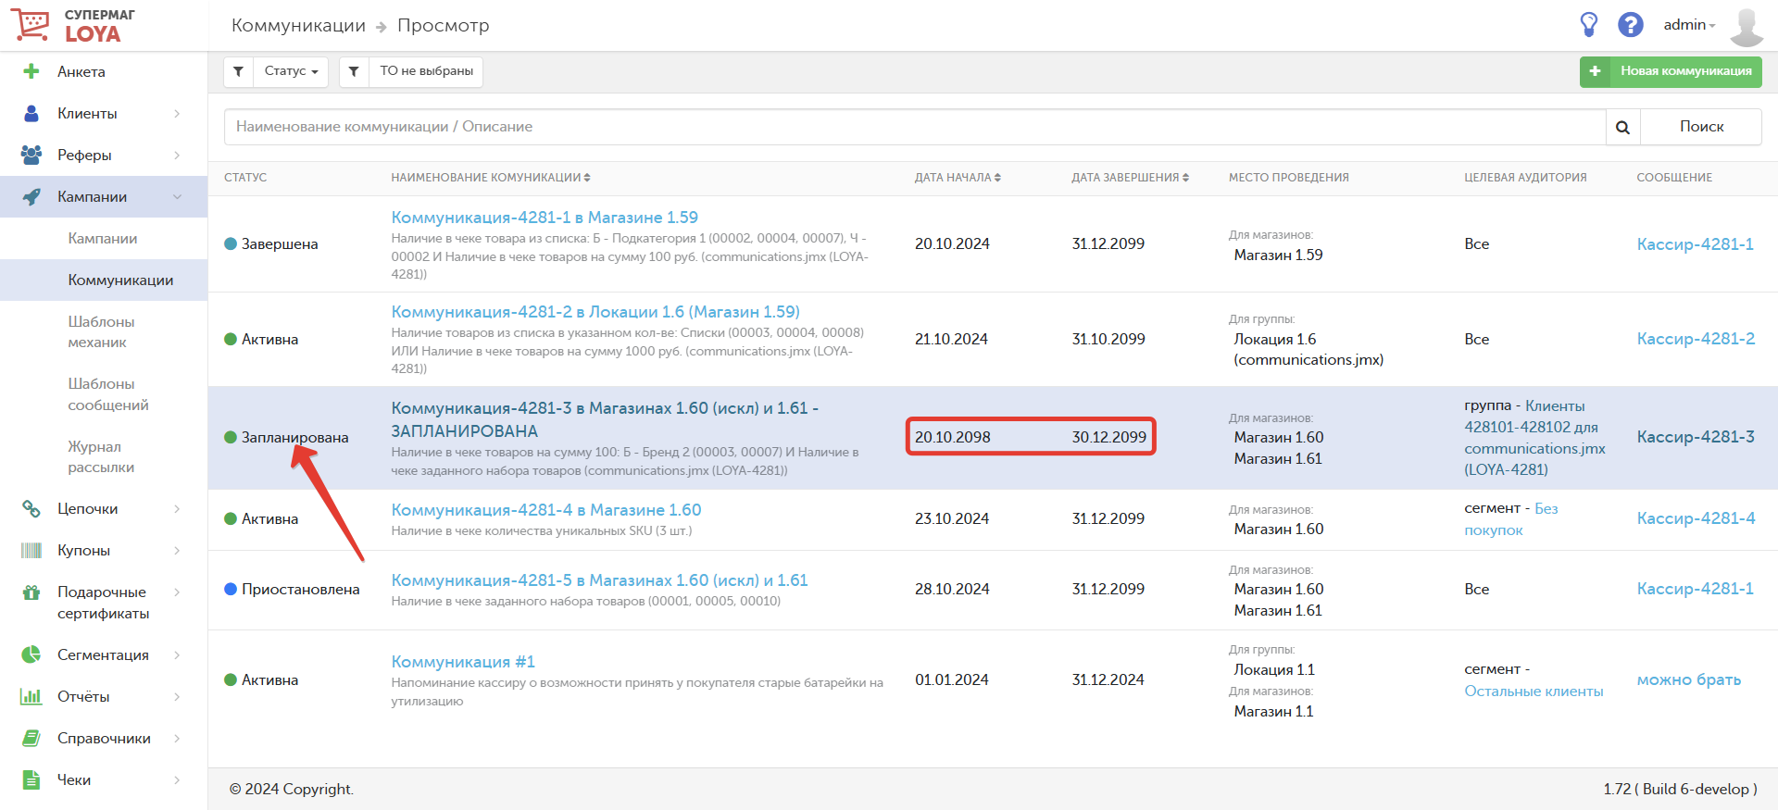The width and height of the screenshot is (1778, 810).
Task: Open the Кассир-4281-2 message link
Action: click(x=1696, y=339)
